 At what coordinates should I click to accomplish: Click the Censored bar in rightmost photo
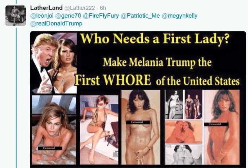216,124
